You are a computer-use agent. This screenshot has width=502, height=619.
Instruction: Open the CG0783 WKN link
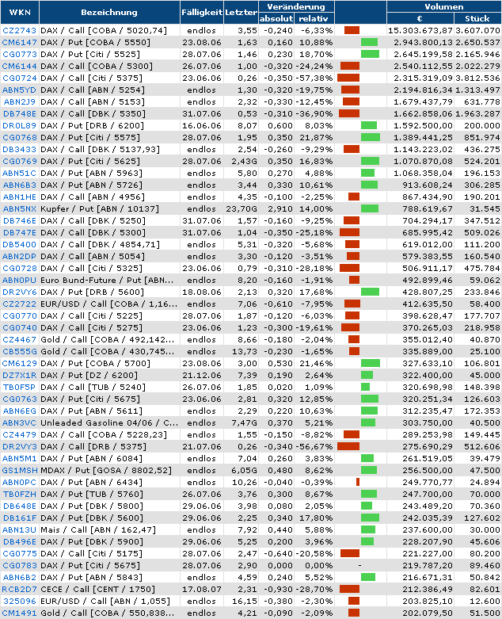[x=19, y=565]
